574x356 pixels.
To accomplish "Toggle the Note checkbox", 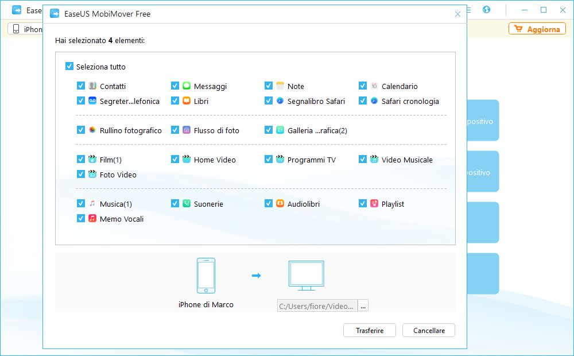I will [x=269, y=86].
